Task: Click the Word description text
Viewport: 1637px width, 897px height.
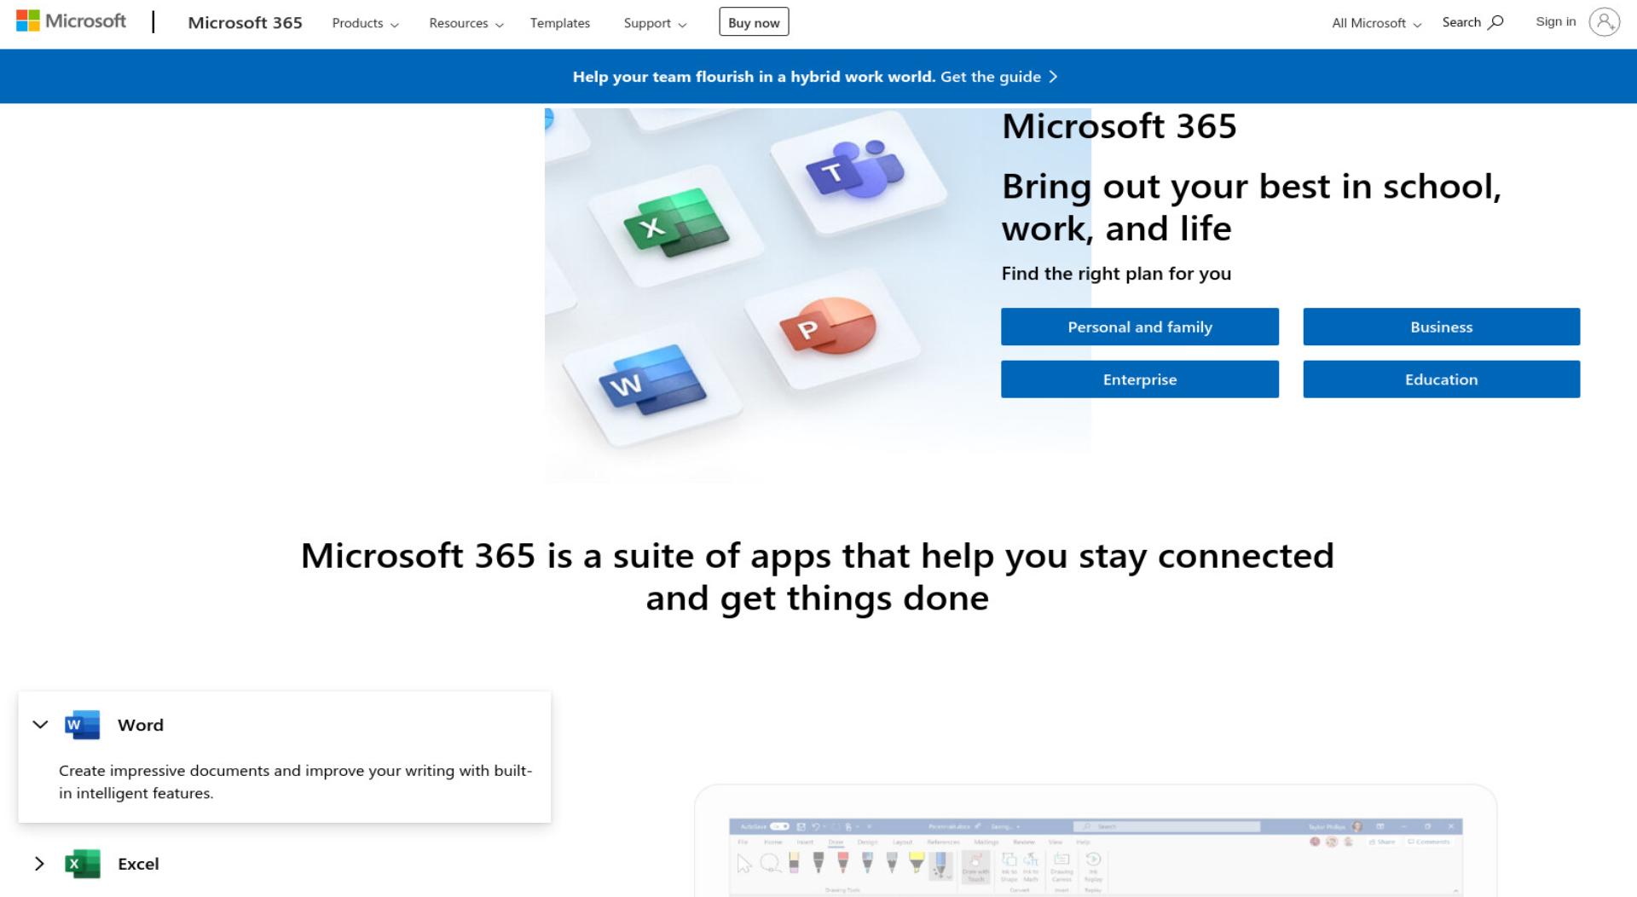Action: click(x=295, y=782)
